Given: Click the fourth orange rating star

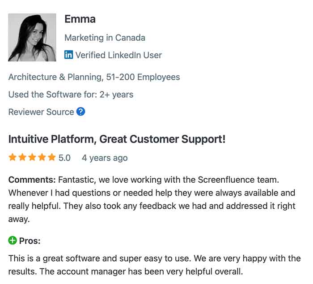Looking at the screenshot, I should (x=42, y=157).
